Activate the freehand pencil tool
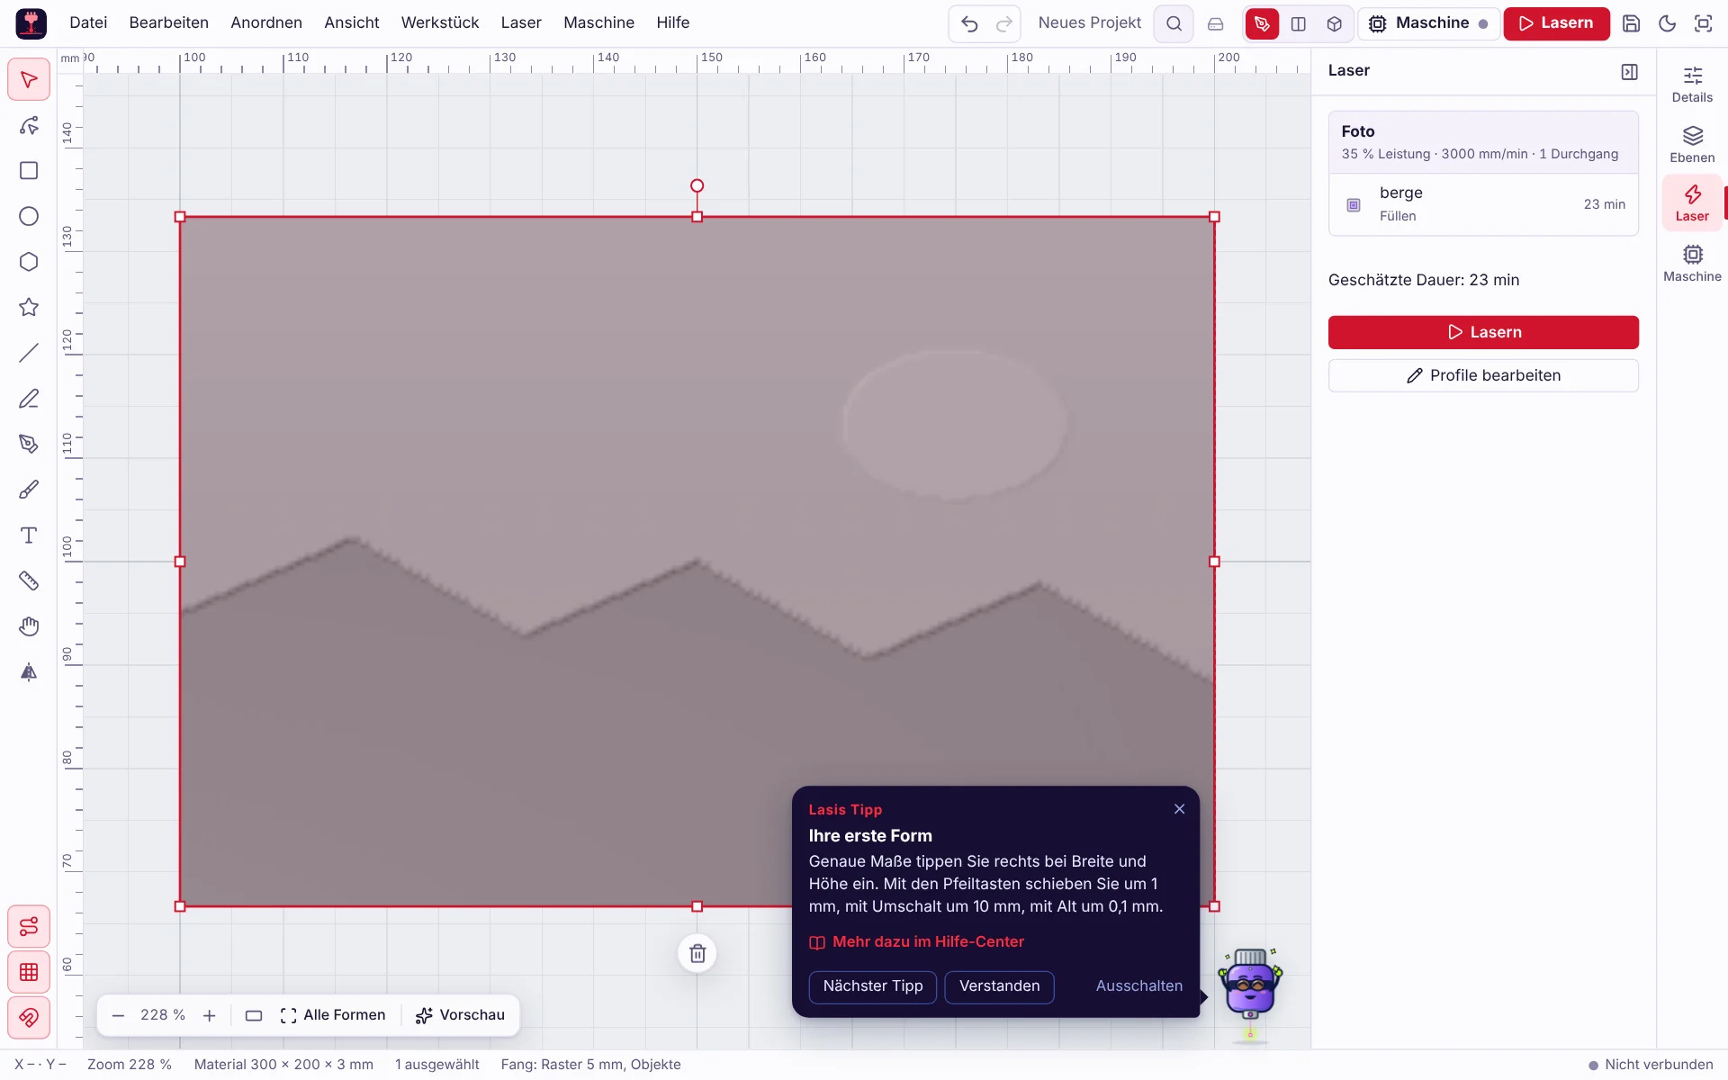The image size is (1728, 1080). point(29,399)
